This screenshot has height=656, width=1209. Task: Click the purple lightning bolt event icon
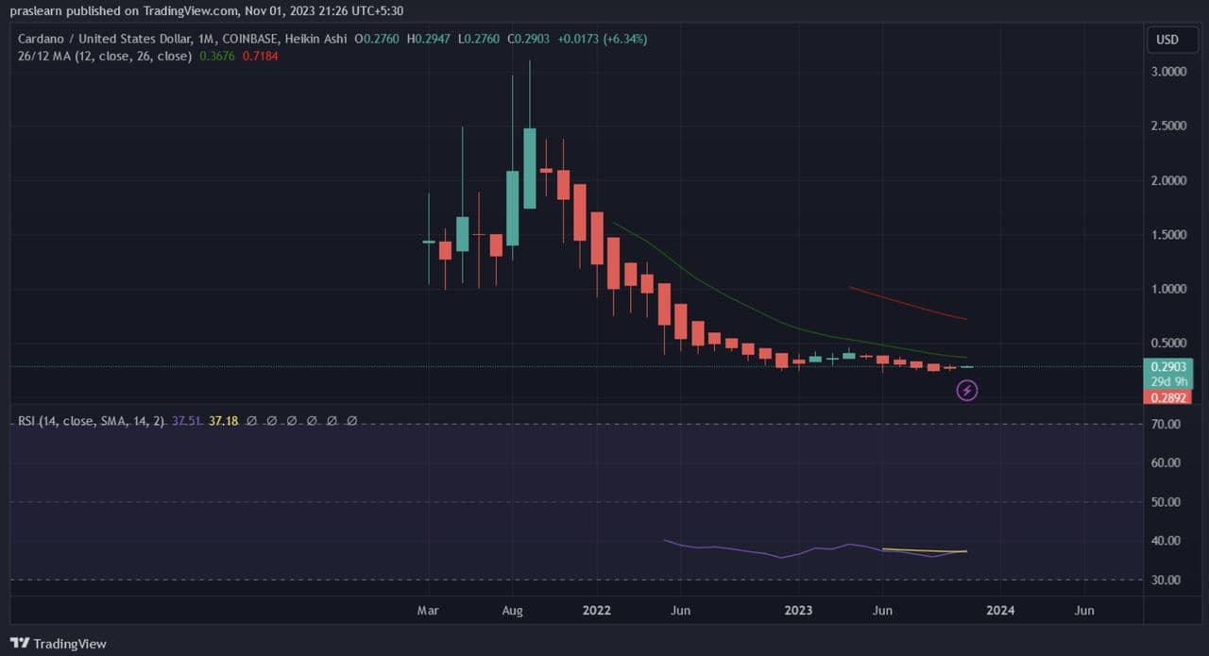tap(966, 389)
